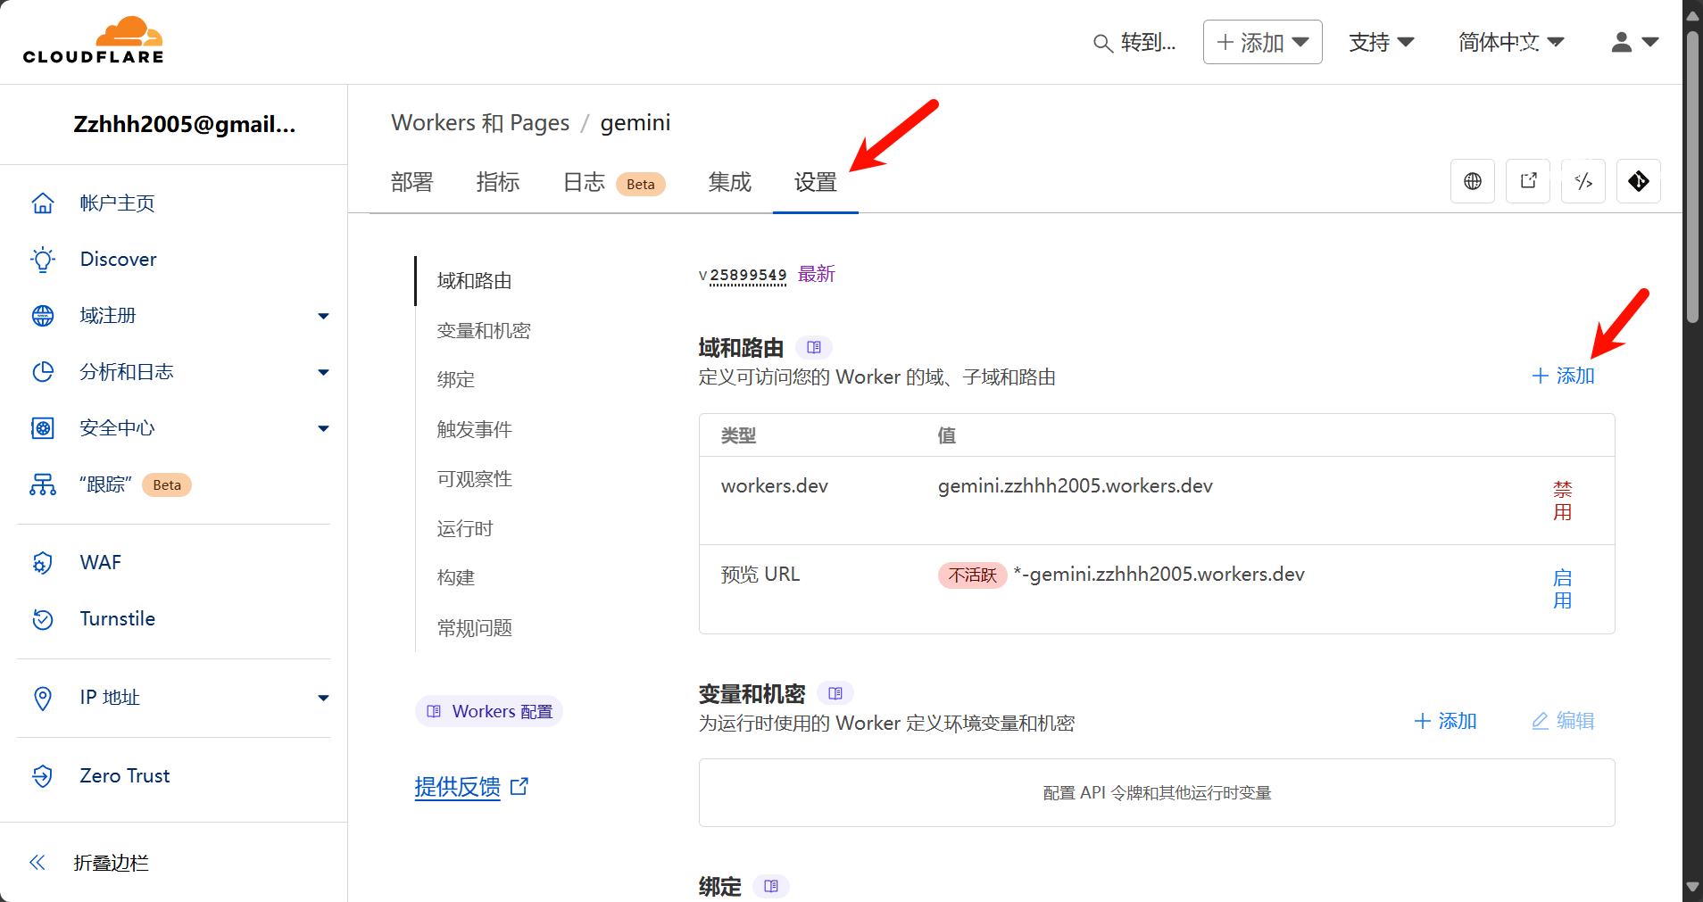
Task: Click the Zero Trust icon
Action: coord(43,776)
